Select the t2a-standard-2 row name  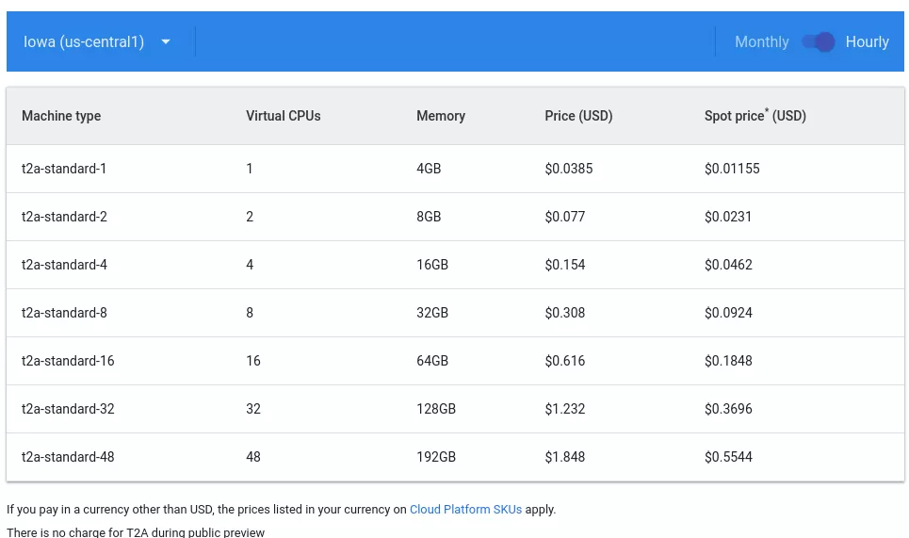[64, 217]
